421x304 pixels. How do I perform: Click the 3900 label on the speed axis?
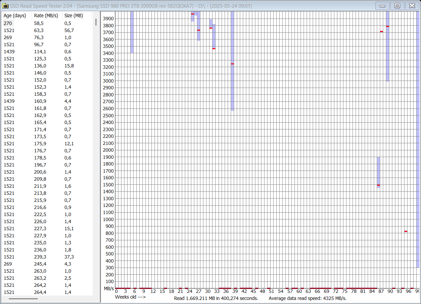click(108, 19)
